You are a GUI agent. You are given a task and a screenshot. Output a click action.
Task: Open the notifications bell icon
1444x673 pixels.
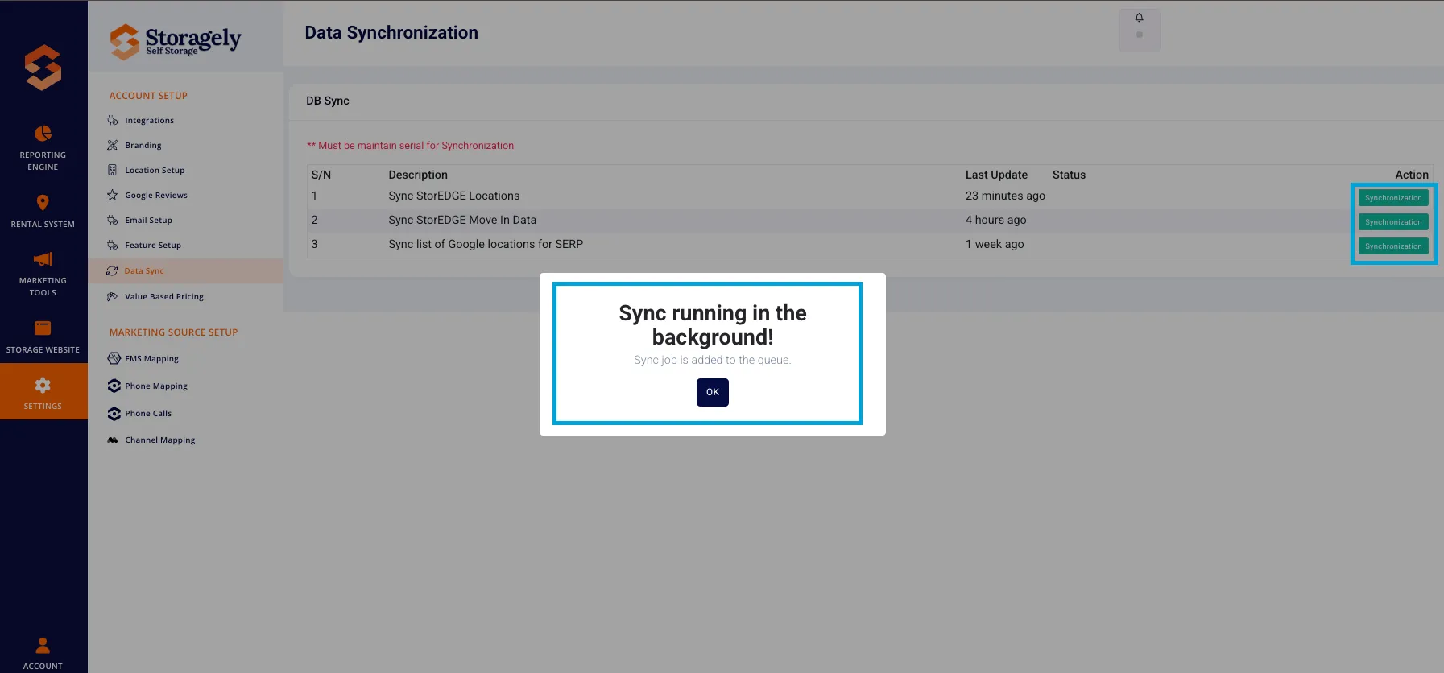pos(1139,18)
